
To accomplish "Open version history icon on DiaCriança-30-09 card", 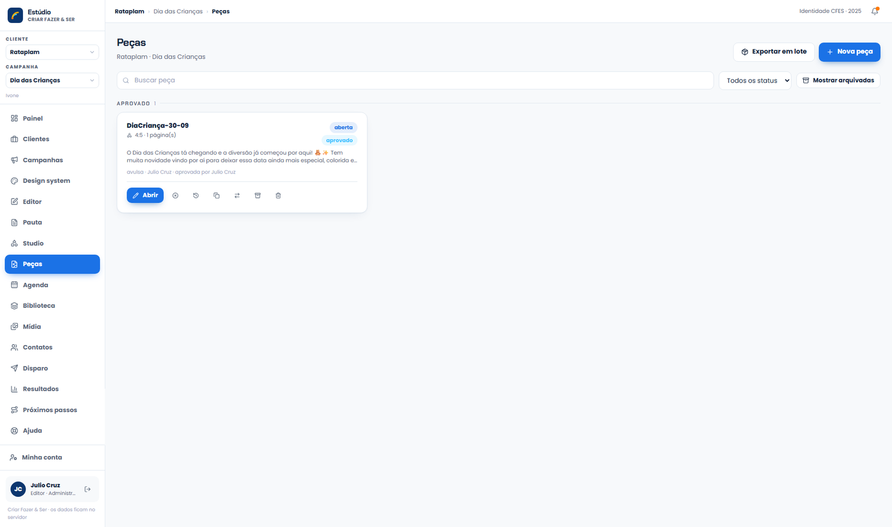I will click(x=196, y=196).
